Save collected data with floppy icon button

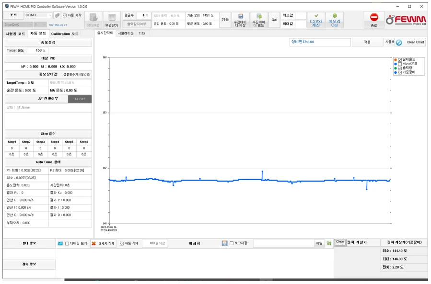241,20
